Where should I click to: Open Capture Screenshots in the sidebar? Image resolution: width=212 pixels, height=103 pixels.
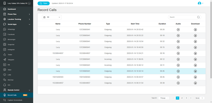[x=16, y=100]
